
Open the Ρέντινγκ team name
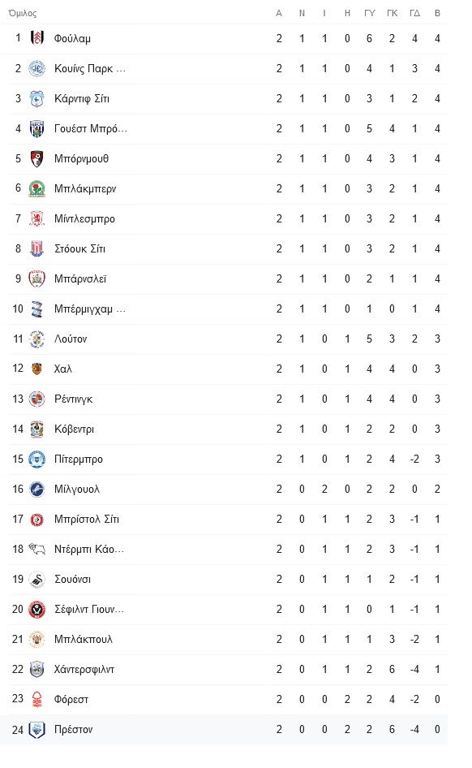point(73,399)
